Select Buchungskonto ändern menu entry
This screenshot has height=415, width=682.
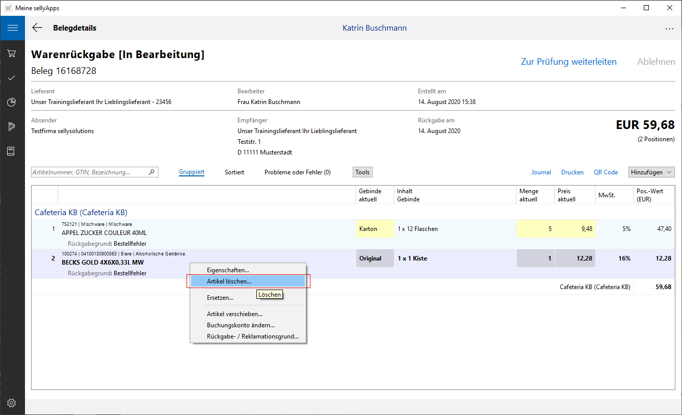click(241, 325)
